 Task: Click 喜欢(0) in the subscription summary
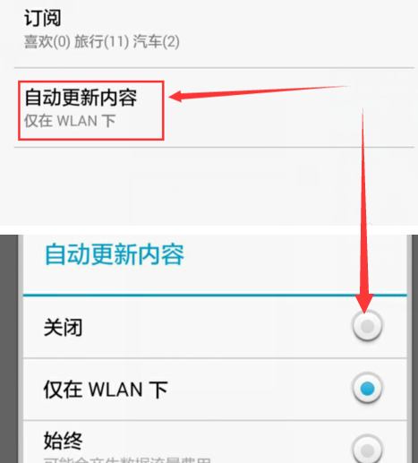tap(47, 41)
